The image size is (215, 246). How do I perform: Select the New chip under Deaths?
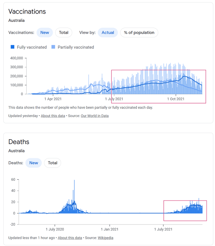(34, 163)
